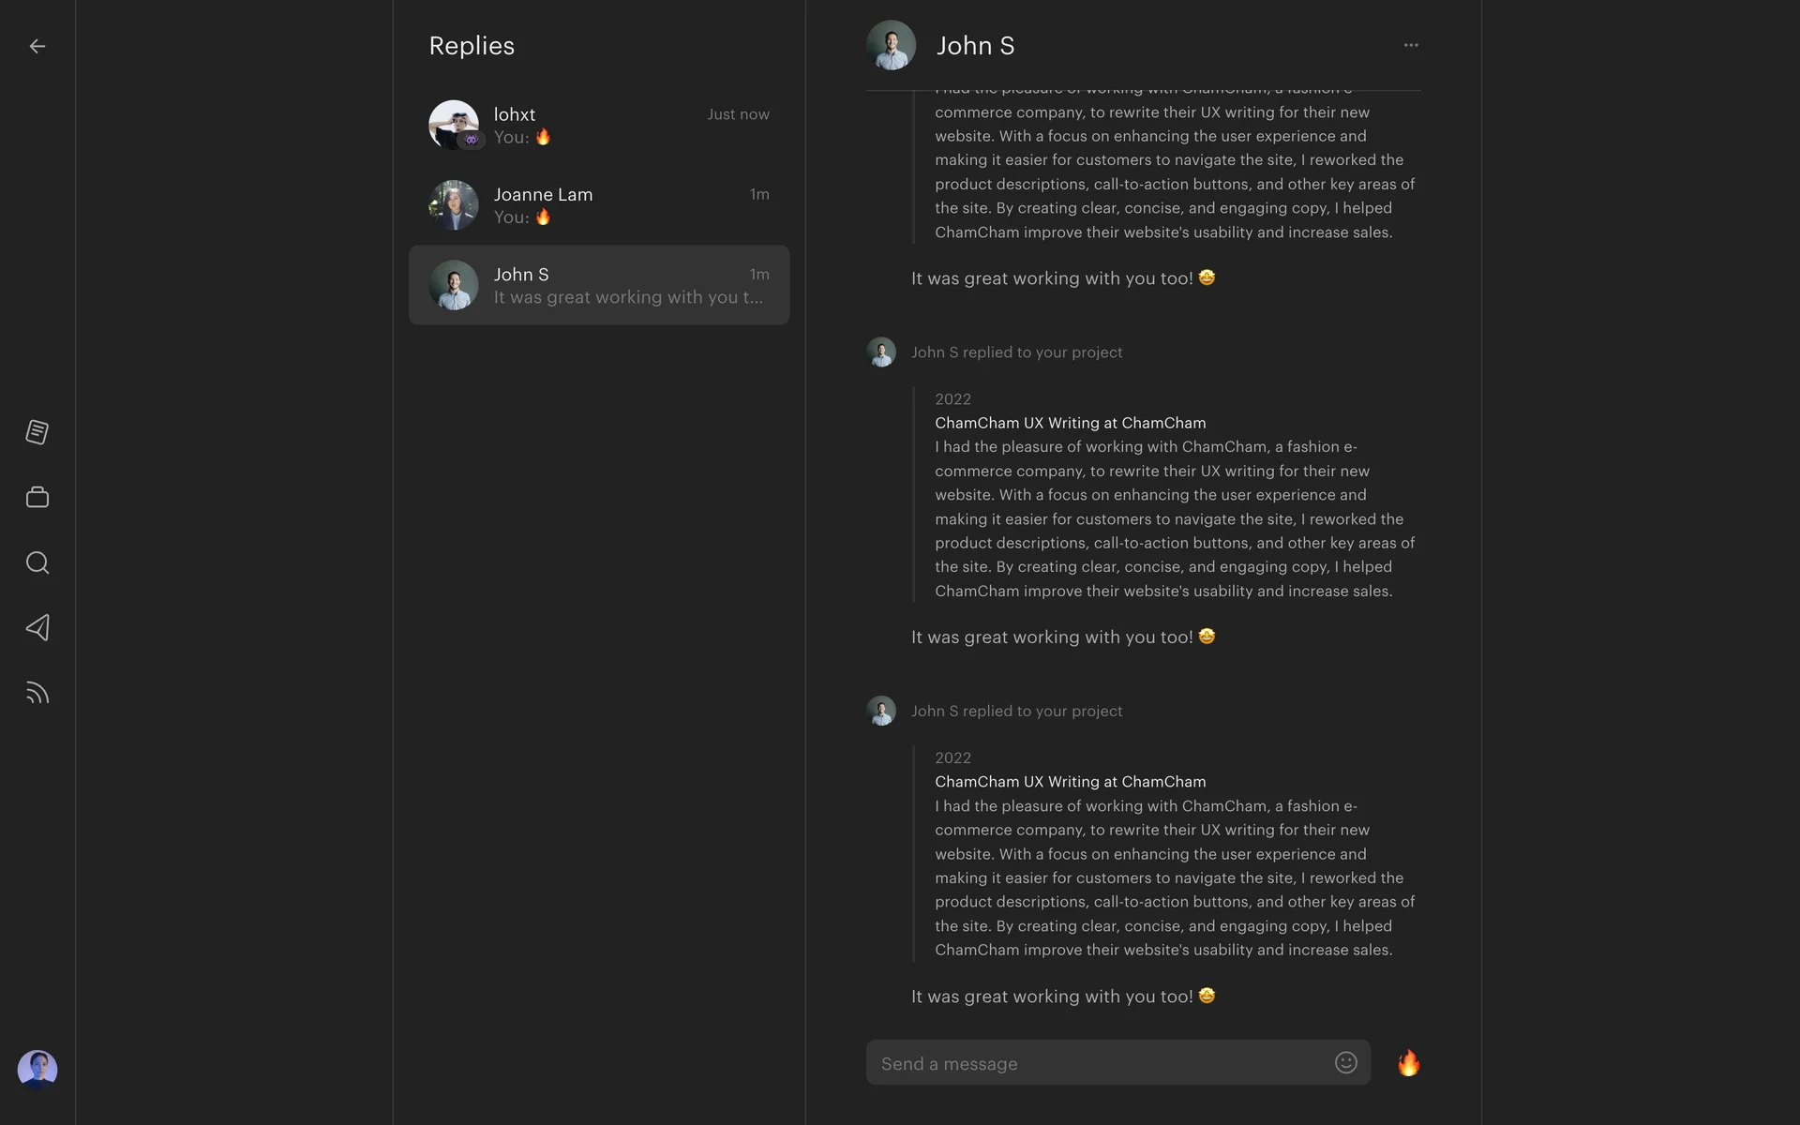Click the John S name in chat header
Image resolution: width=1800 pixels, height=1125 pixels.
975,46
